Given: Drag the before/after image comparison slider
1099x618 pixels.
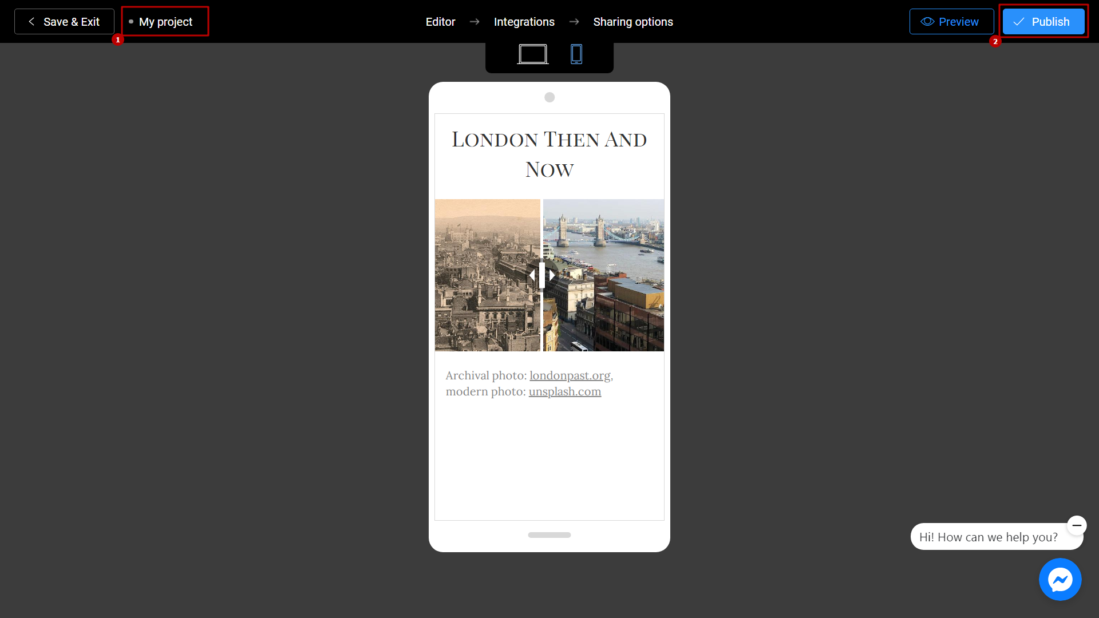Looking at the screenshot, I should tap(542, 275).
